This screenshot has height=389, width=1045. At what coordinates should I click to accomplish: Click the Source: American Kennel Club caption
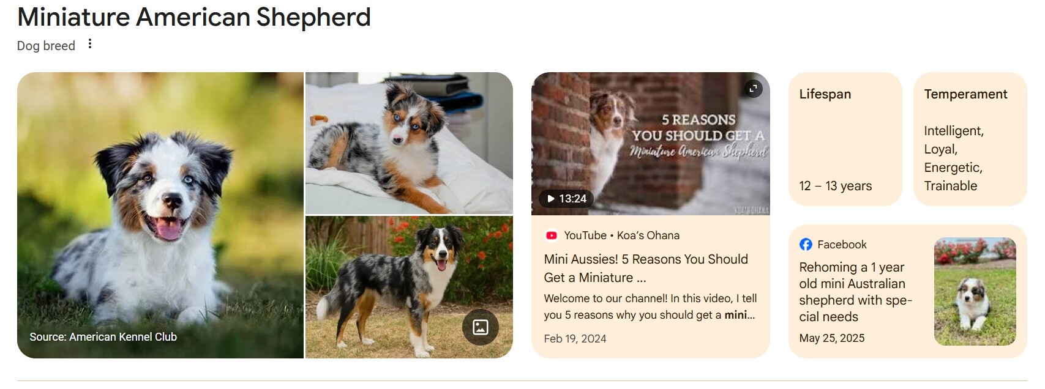(103, 337)
